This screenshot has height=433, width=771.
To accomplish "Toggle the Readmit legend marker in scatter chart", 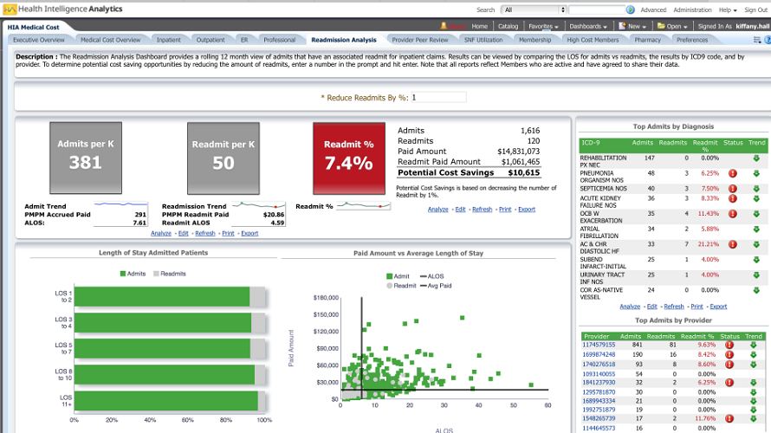I will 401,286.
